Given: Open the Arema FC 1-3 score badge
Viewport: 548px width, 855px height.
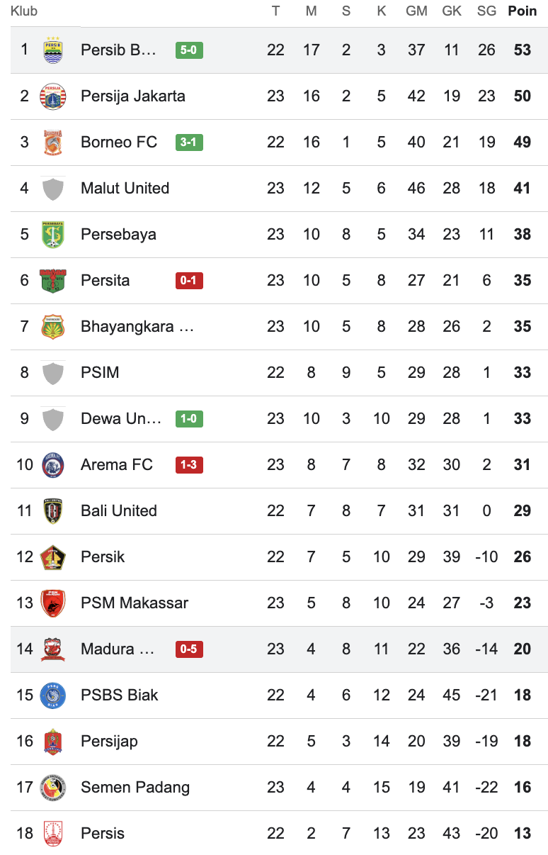Looking at the screenshot, I should [x=189, y=465].
